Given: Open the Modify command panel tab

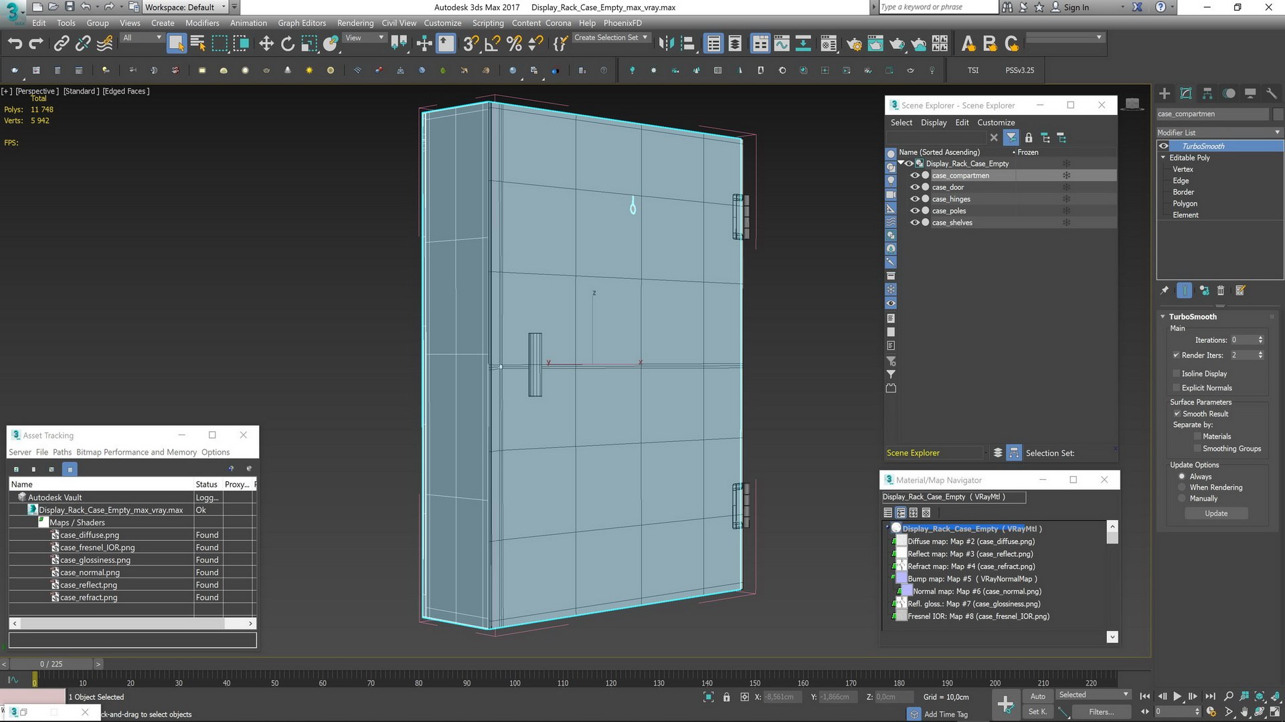Looking at the screenshot, I should (1186, 94).
